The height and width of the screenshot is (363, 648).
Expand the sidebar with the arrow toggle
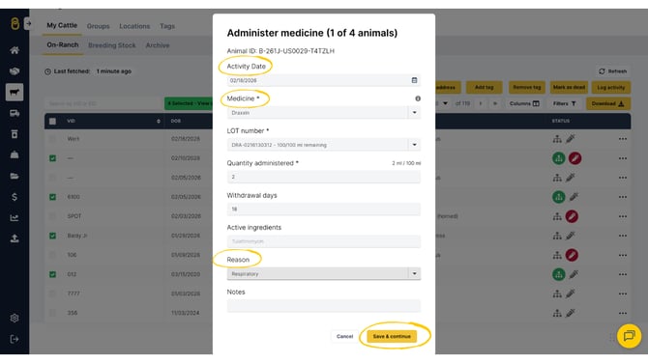28,23
